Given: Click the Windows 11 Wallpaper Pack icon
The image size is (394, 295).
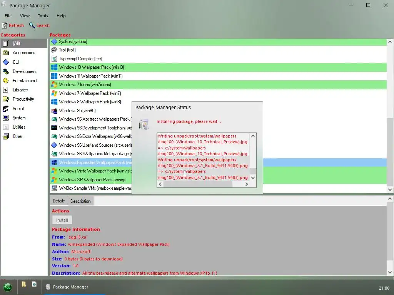Looking at the screenshot, I should click(x=54, y=76).
